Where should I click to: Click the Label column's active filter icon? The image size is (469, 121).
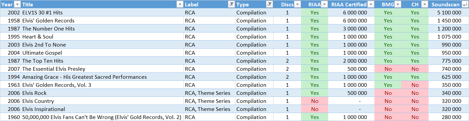click(231, 4)
